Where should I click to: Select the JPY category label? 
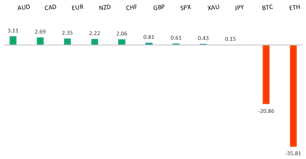coord(240,8)
